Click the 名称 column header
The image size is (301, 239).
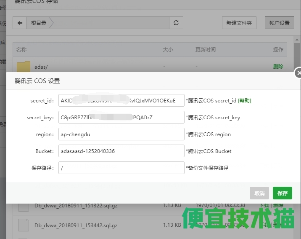[x=21, y=50]
